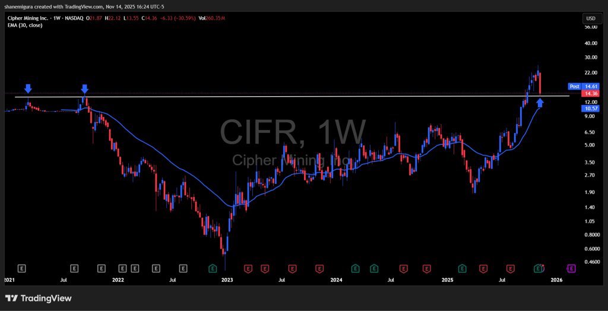This screenshot has height=311, width=608.
Task: Click the 6.50 price axis label
Action: pos(590,132)
